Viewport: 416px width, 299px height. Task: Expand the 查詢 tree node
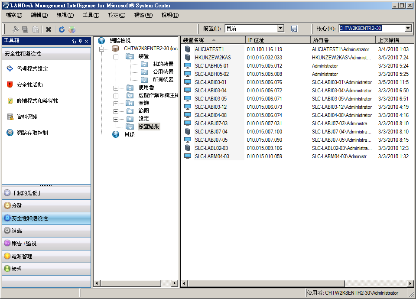coord(116,104)
